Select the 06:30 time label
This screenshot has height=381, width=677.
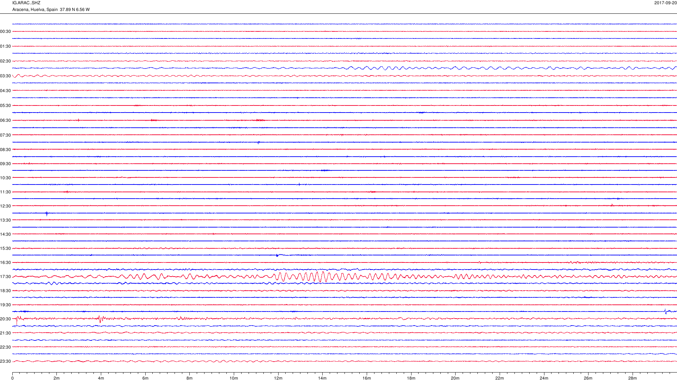5,120
